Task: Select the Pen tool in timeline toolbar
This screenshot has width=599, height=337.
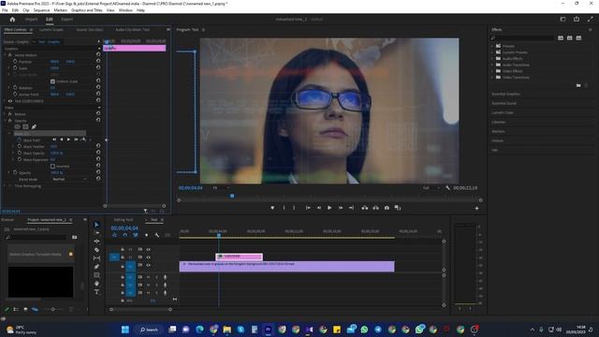Action: 96,266
